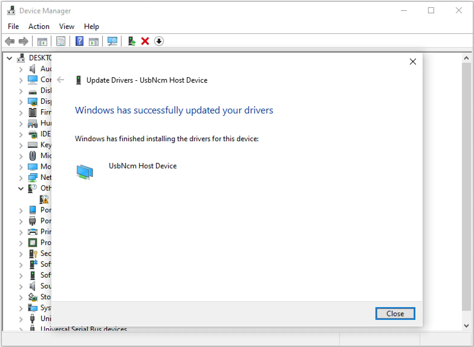Viewport: 474px width, 347px height.
Task: Click the dialog's back arrow
Action: point(61,80)
